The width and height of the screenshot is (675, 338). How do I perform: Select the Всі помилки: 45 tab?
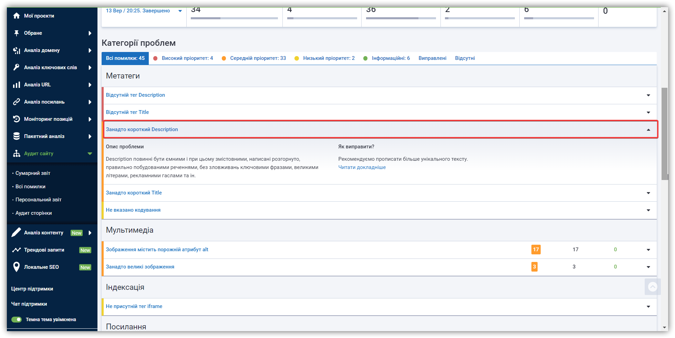pos(125,58)
